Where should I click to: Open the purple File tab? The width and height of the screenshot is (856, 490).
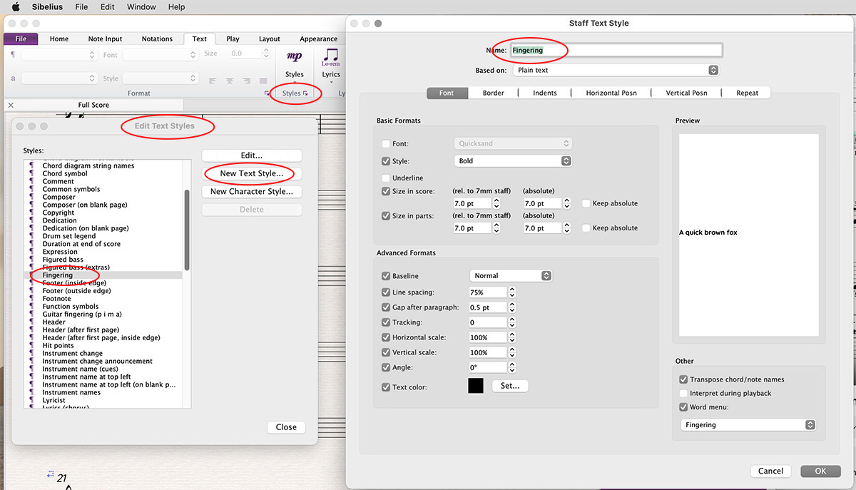coord(21,39)
